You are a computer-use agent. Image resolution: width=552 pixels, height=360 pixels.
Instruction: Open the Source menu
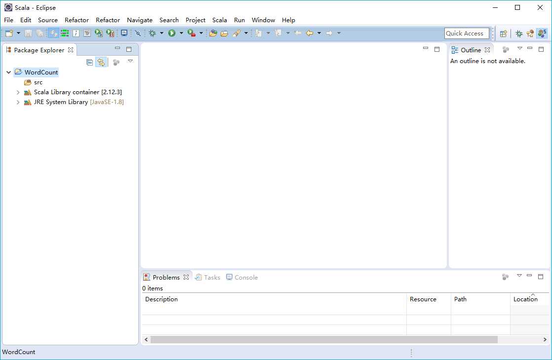coord(48,20)
